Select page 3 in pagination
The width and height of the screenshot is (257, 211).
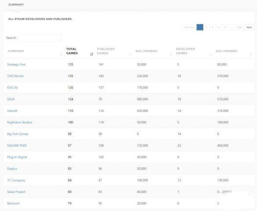(213, 27)
